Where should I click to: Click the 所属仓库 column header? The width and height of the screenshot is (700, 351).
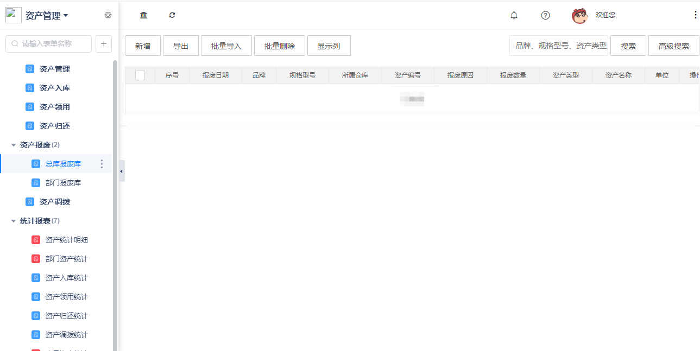pyautogui.click(x=355, y=75)
